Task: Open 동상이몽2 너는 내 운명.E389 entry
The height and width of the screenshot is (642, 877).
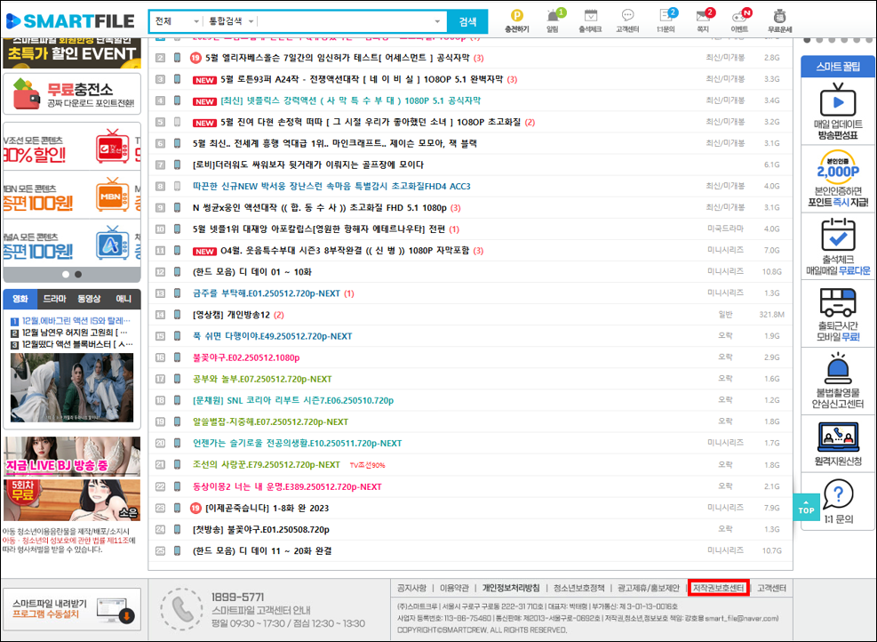Action: click(x=287, y=486)
